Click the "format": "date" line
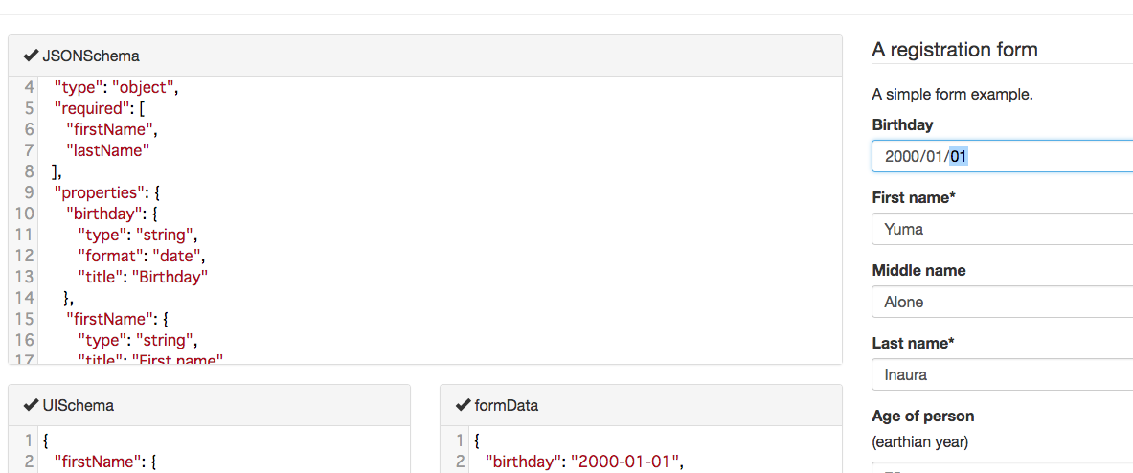 142,256
